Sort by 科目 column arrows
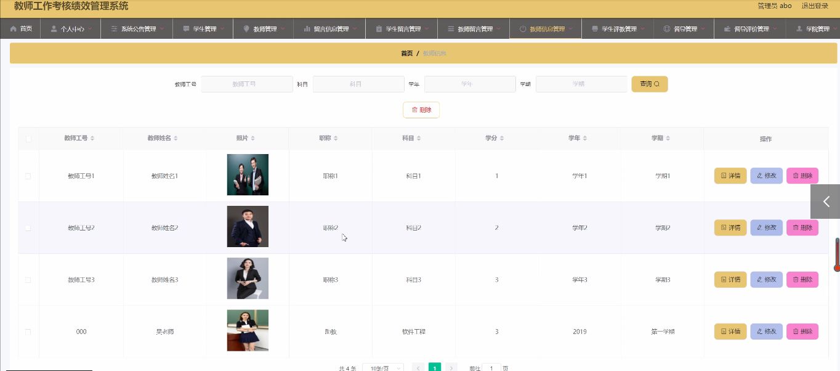The image size is (840, 371). point(419,139)
